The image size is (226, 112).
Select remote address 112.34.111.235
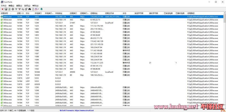[x=97, y=63]
